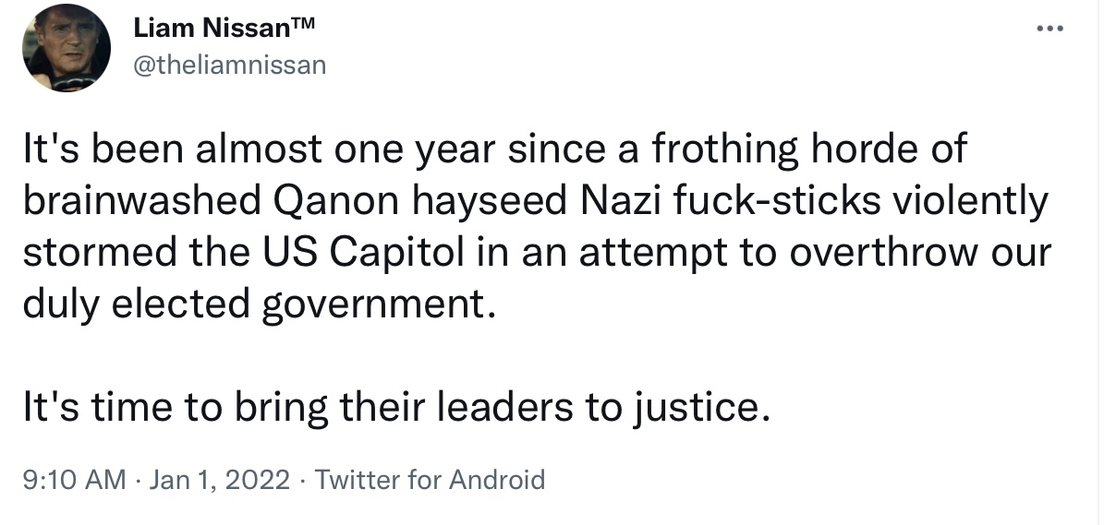Select the Jan 1, 2022 date
Viewport: 1116px width, 525px height.
pos(219,480)
